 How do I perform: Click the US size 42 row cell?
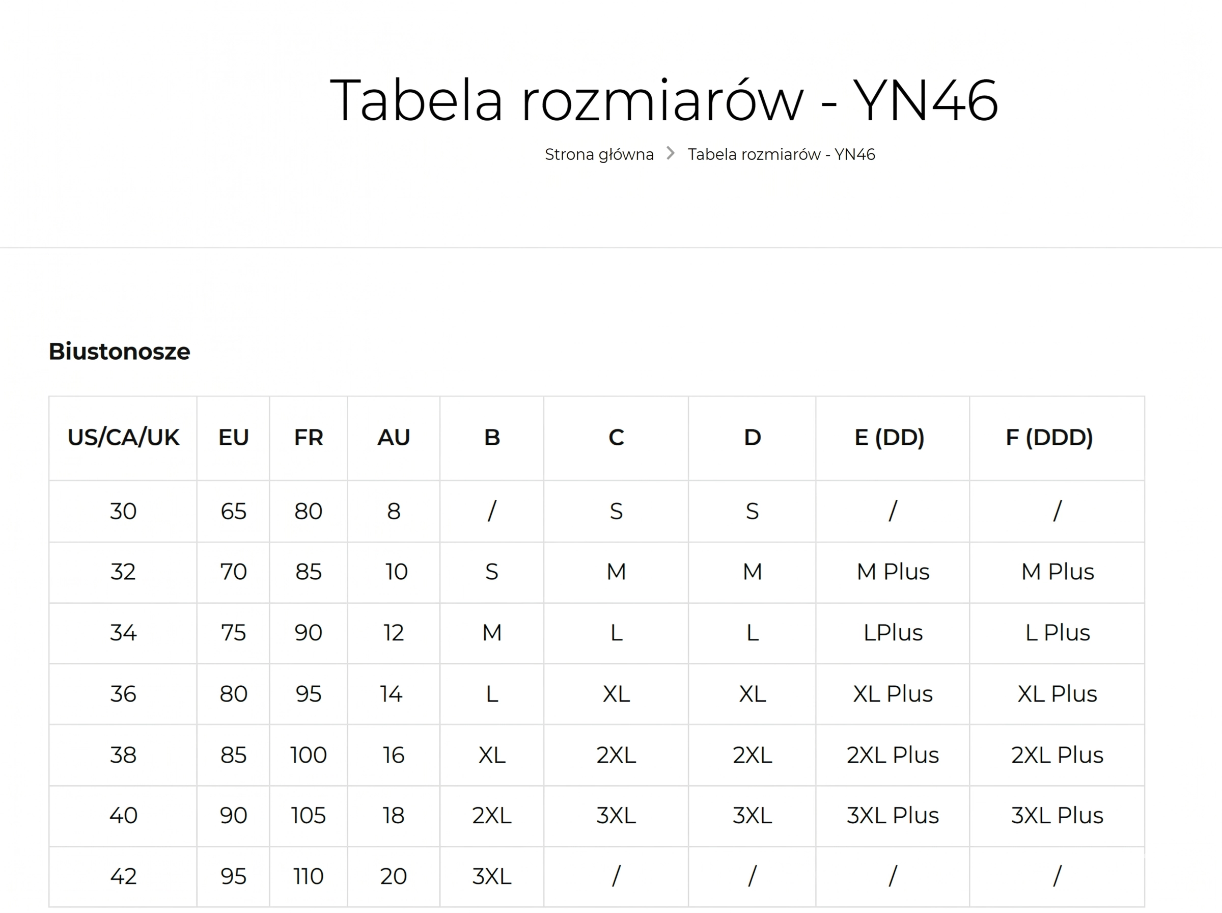tap(123, 876)
